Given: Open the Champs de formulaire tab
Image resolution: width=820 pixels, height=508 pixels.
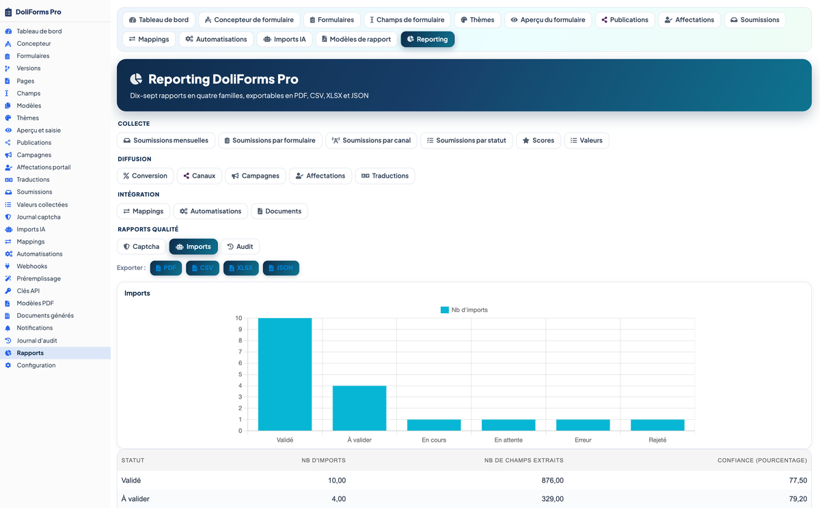Looking at the screenshot, I should (x=407, y=20).
